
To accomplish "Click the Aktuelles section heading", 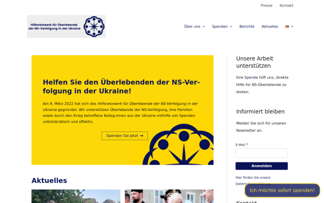I will [49, 181].
